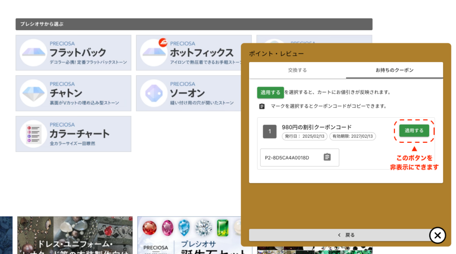Open the フラットバック category card
The width and height of the screenshot is (456, 254).
73,52
